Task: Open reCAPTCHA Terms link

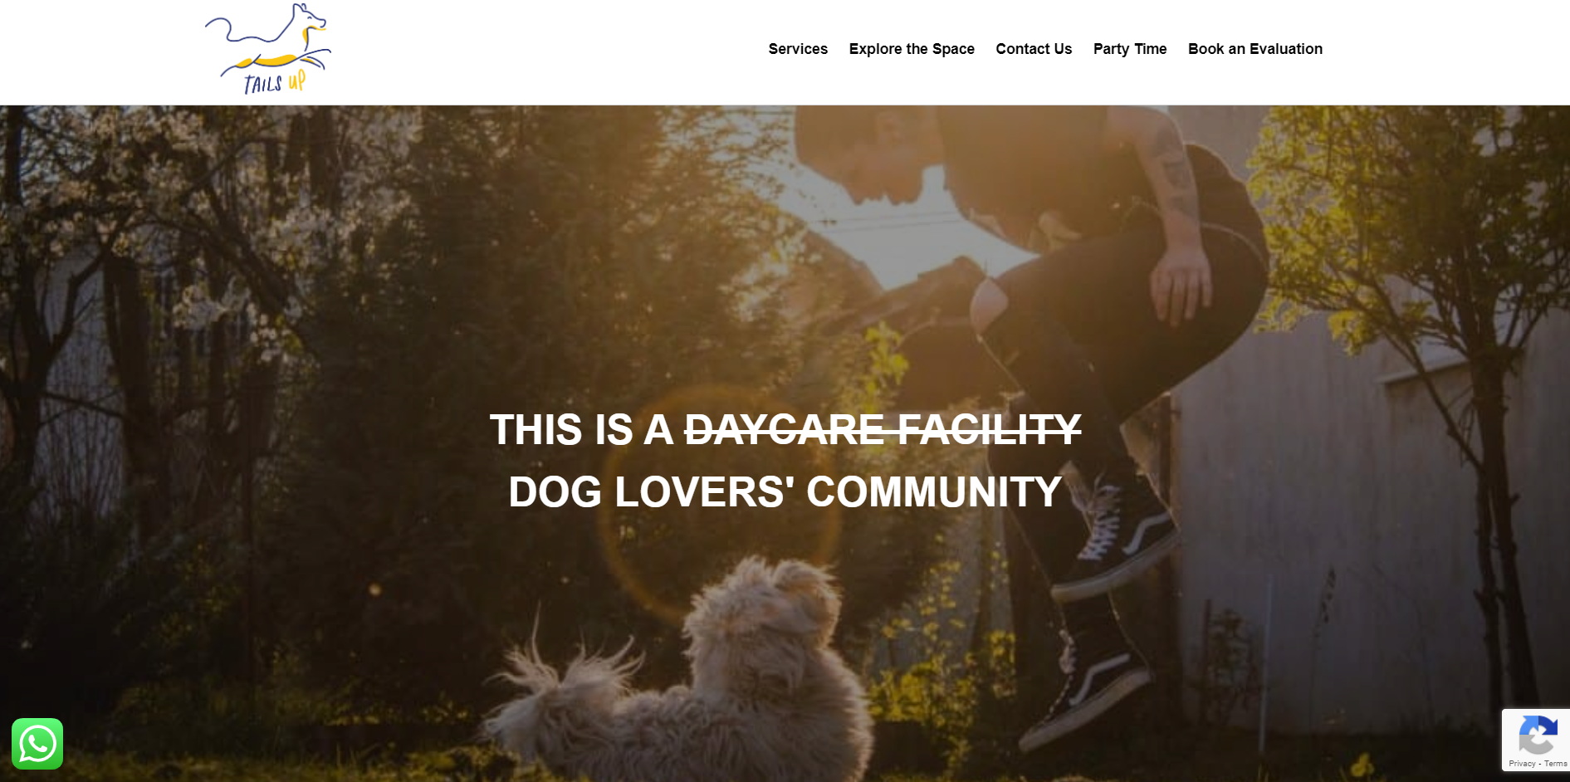Action: click(1556, 764)
